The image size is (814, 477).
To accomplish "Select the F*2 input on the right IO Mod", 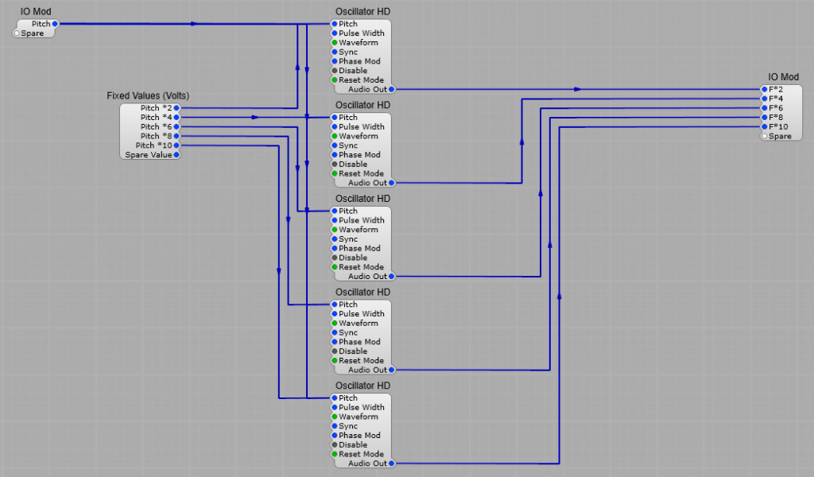I will click(765, 90).
